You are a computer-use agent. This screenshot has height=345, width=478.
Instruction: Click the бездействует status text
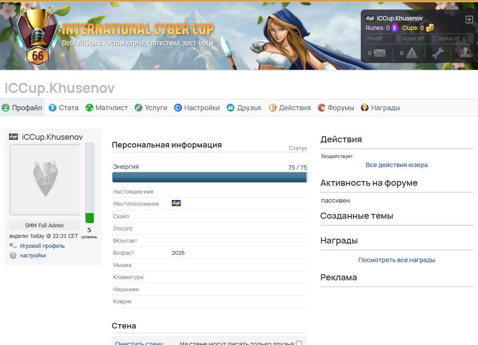(337, 156)
